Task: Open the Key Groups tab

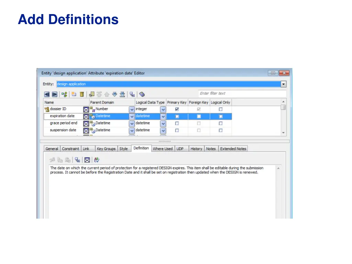Action: click(x=106, y=148)
